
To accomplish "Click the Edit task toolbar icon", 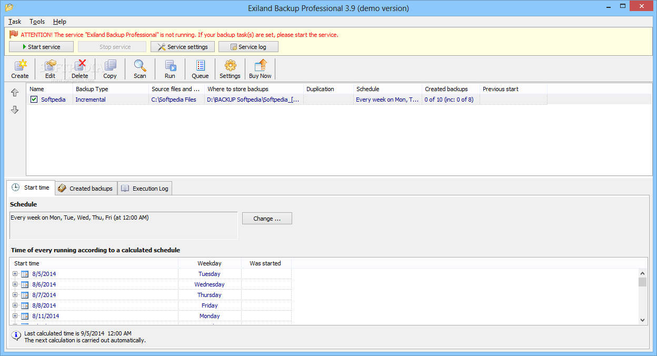I will [50, 66].
